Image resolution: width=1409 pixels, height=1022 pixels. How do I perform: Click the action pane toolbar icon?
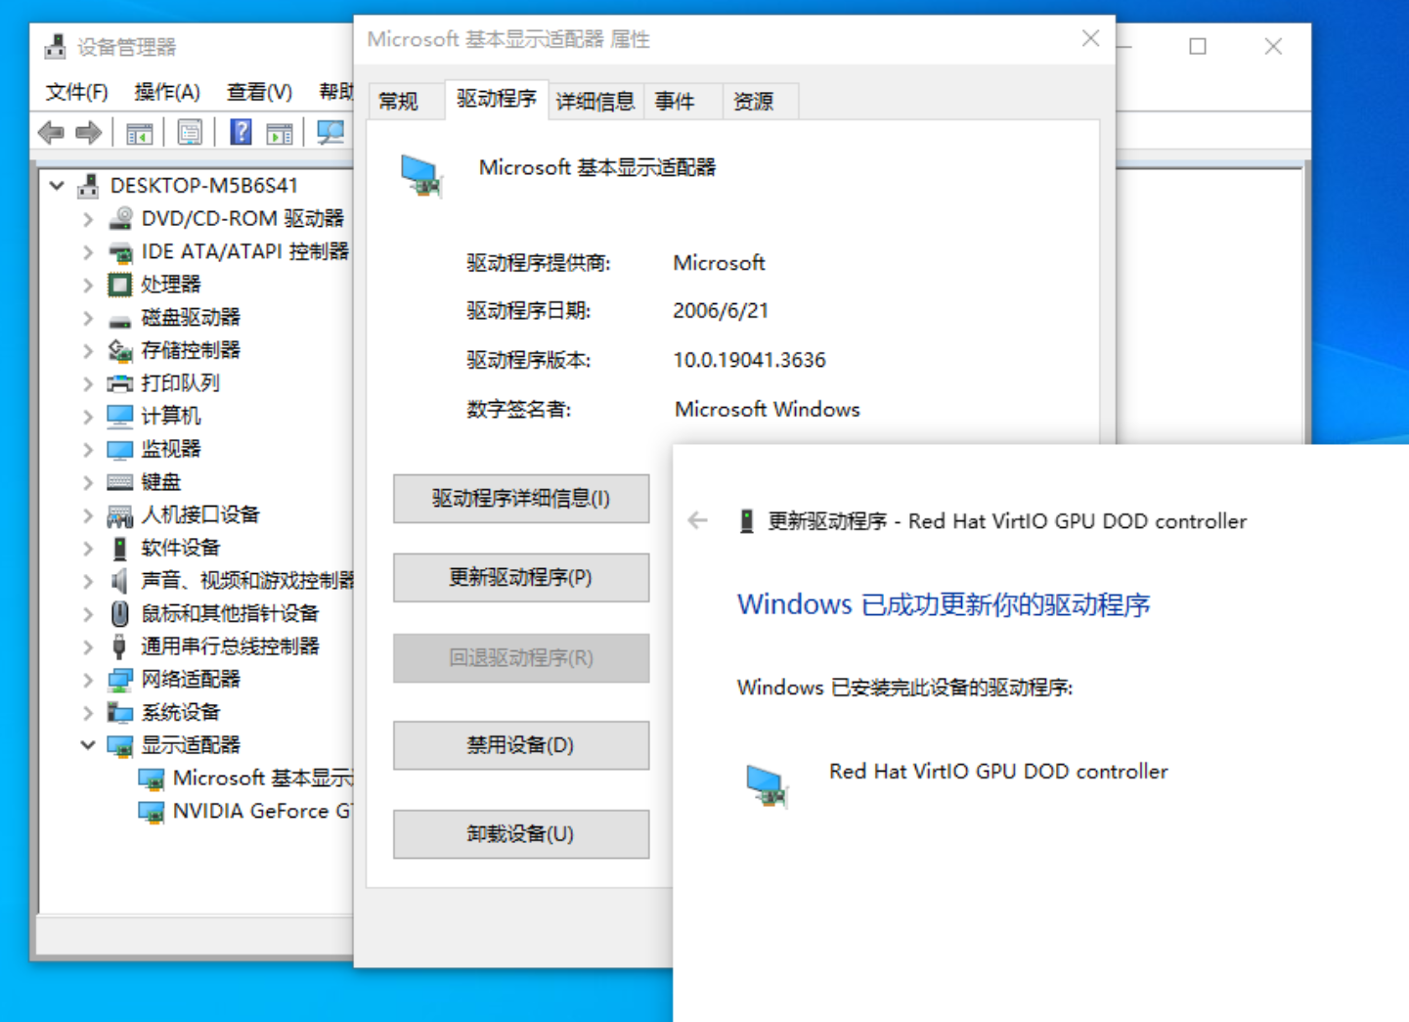[280, 133]
